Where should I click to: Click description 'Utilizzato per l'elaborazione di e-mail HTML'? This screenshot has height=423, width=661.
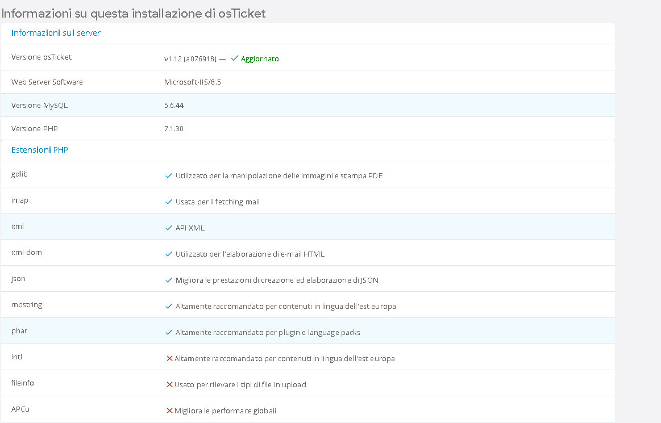click(250, 254)
